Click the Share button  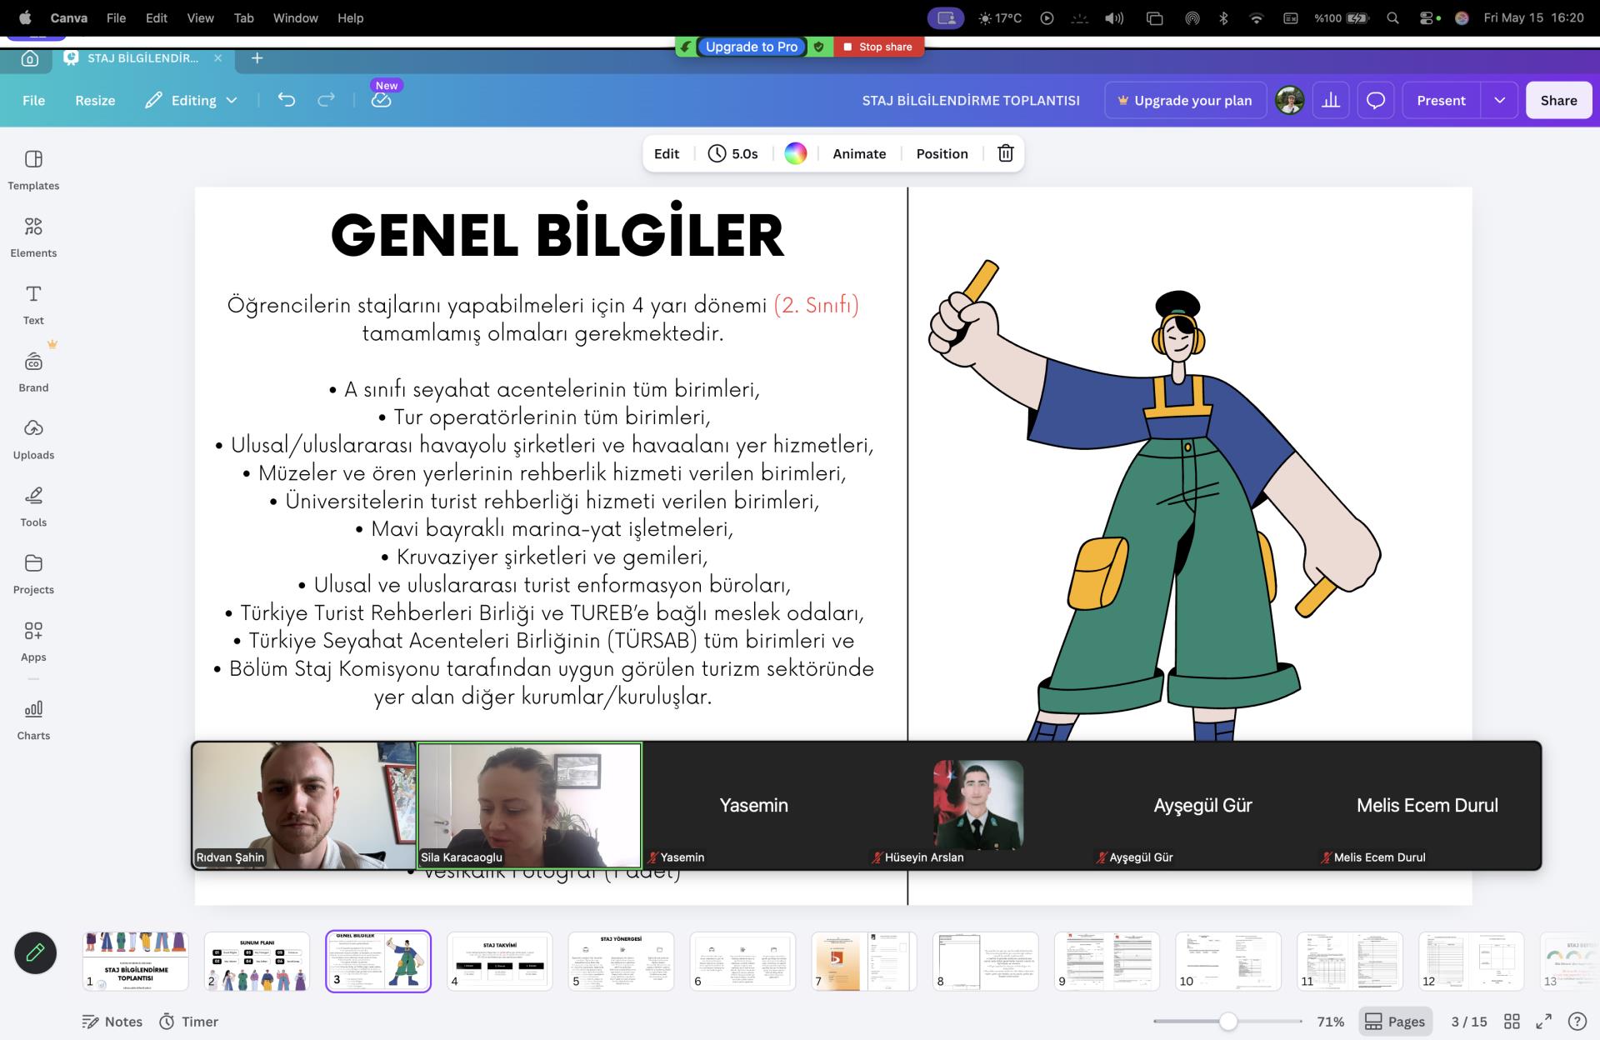1558,100
